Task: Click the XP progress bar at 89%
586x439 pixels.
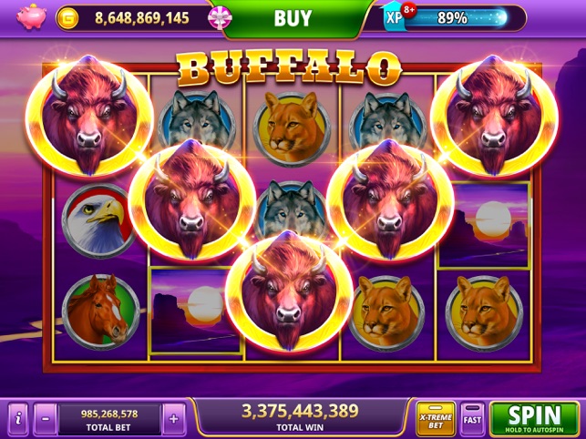Action: [x=456, y=17]
